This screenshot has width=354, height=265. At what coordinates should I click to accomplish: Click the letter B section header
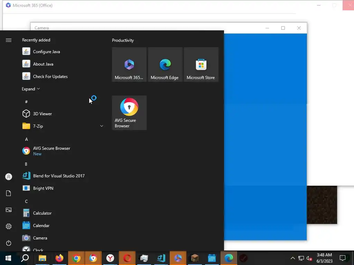[x=26, y=164]
